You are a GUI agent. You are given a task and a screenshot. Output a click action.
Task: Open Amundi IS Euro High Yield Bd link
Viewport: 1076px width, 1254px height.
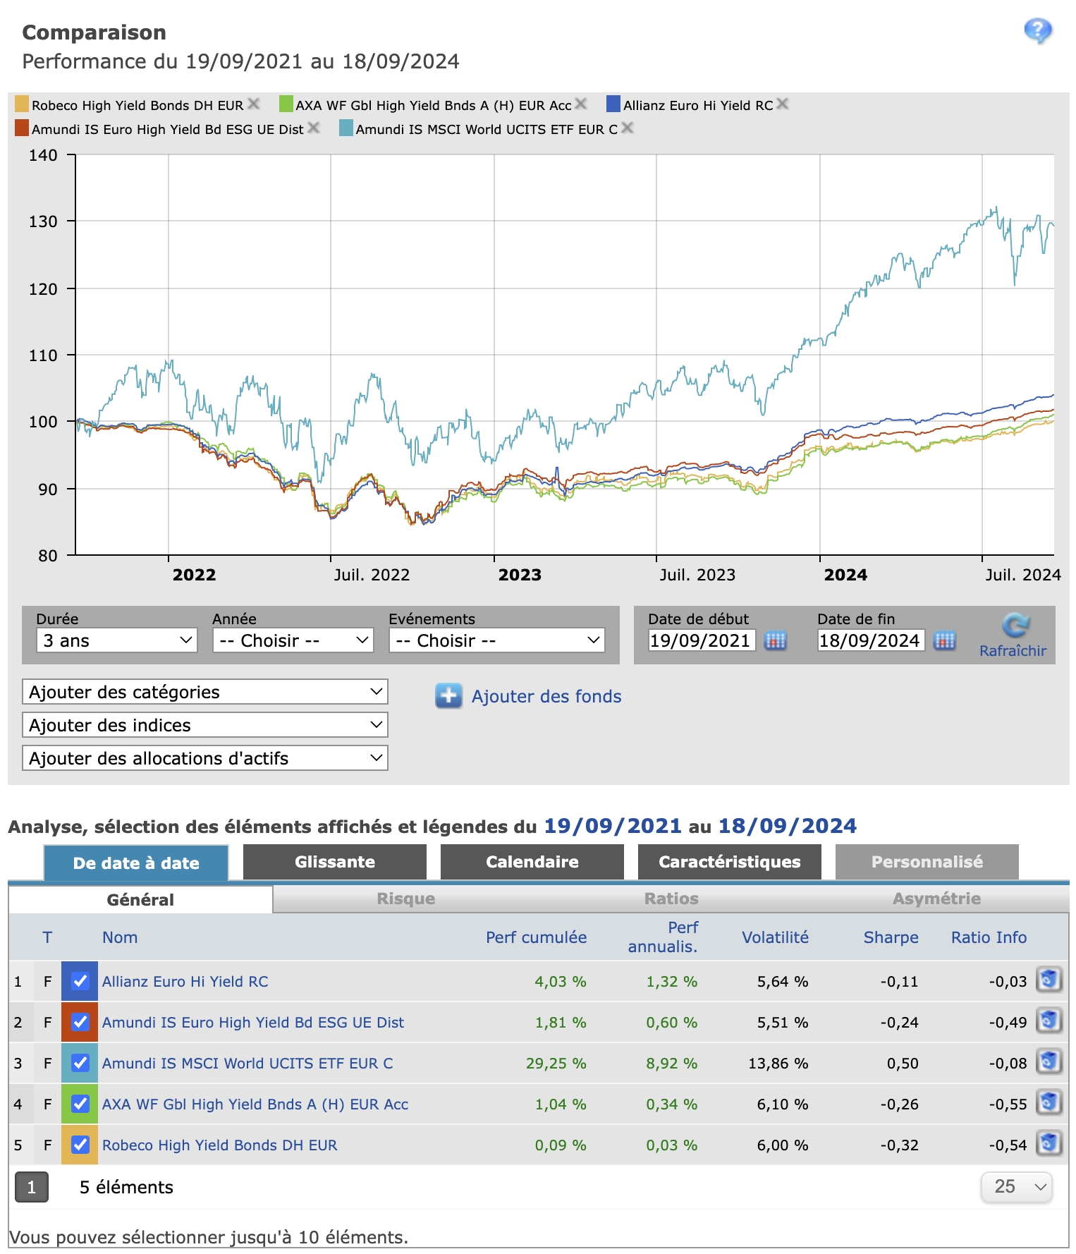tap(253, 1022)
